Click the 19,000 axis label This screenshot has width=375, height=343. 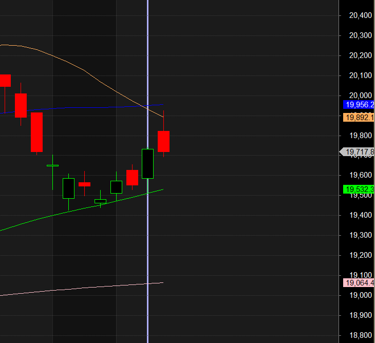pyautogui.click(x=361, y=295)
